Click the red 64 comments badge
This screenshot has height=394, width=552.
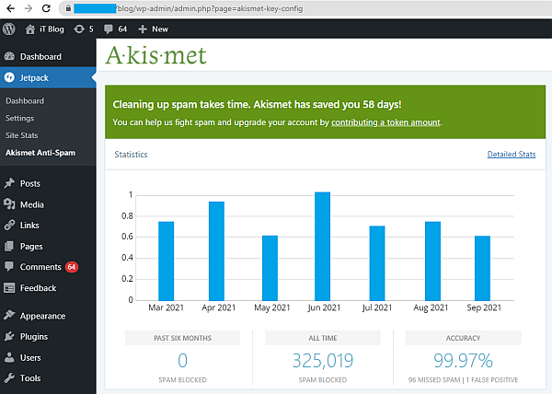(72, 267)
